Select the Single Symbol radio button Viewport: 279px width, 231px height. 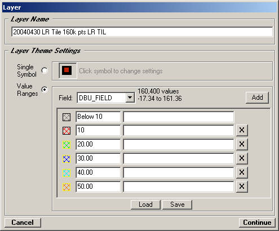coord(45,70)
